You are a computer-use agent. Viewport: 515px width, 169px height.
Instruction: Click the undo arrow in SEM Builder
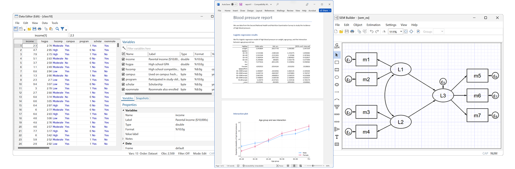[x=372, y=32]
